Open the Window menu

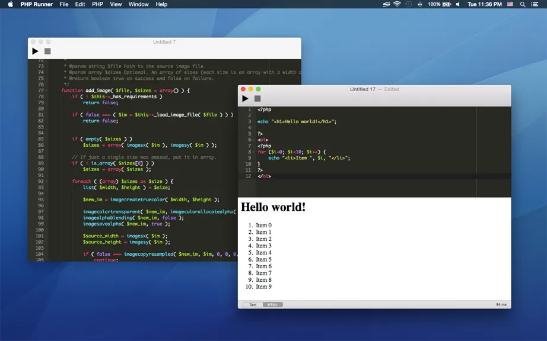138,4
